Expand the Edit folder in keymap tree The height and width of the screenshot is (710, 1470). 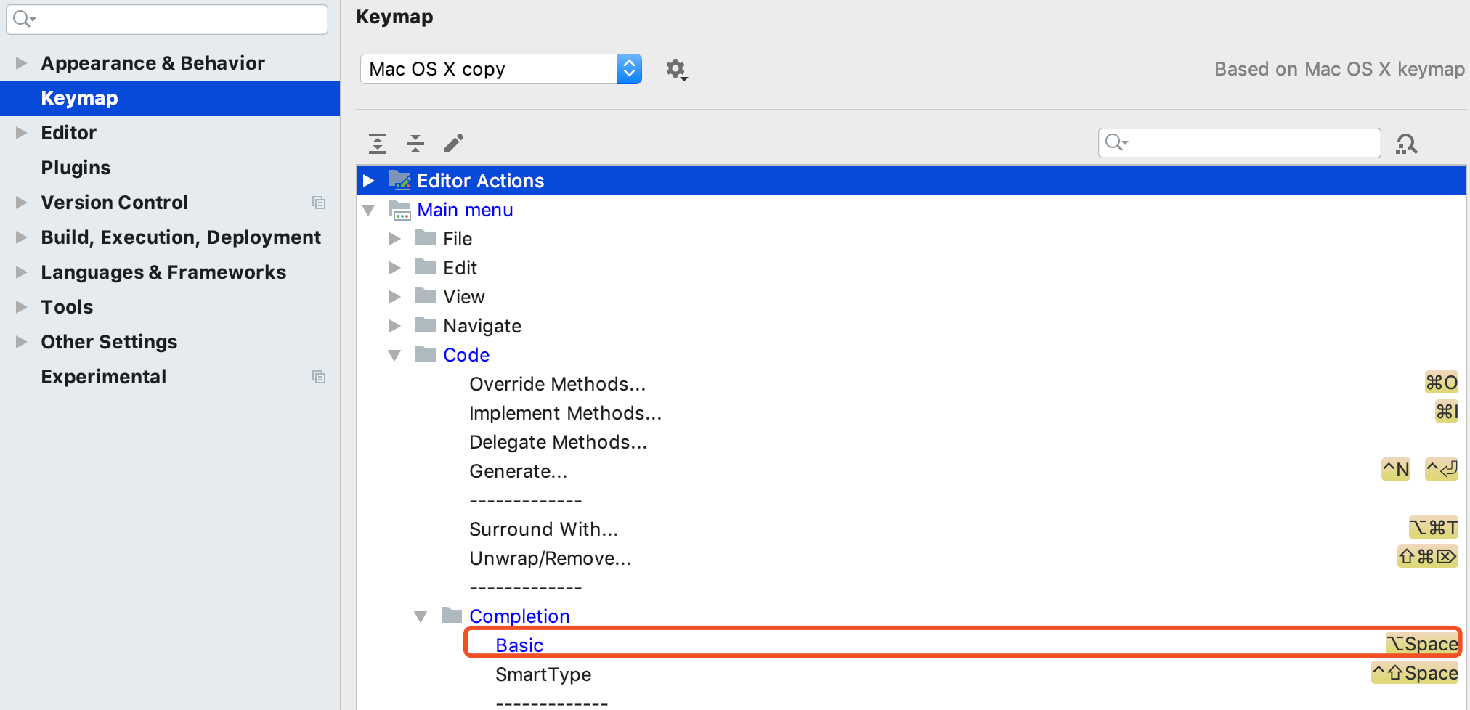(x=395, y=268)
